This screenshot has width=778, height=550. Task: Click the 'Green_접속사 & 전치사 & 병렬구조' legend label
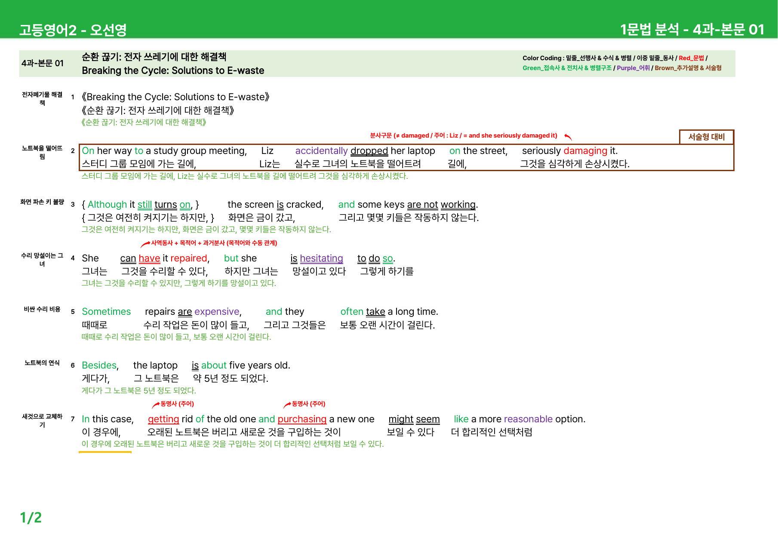567,68
